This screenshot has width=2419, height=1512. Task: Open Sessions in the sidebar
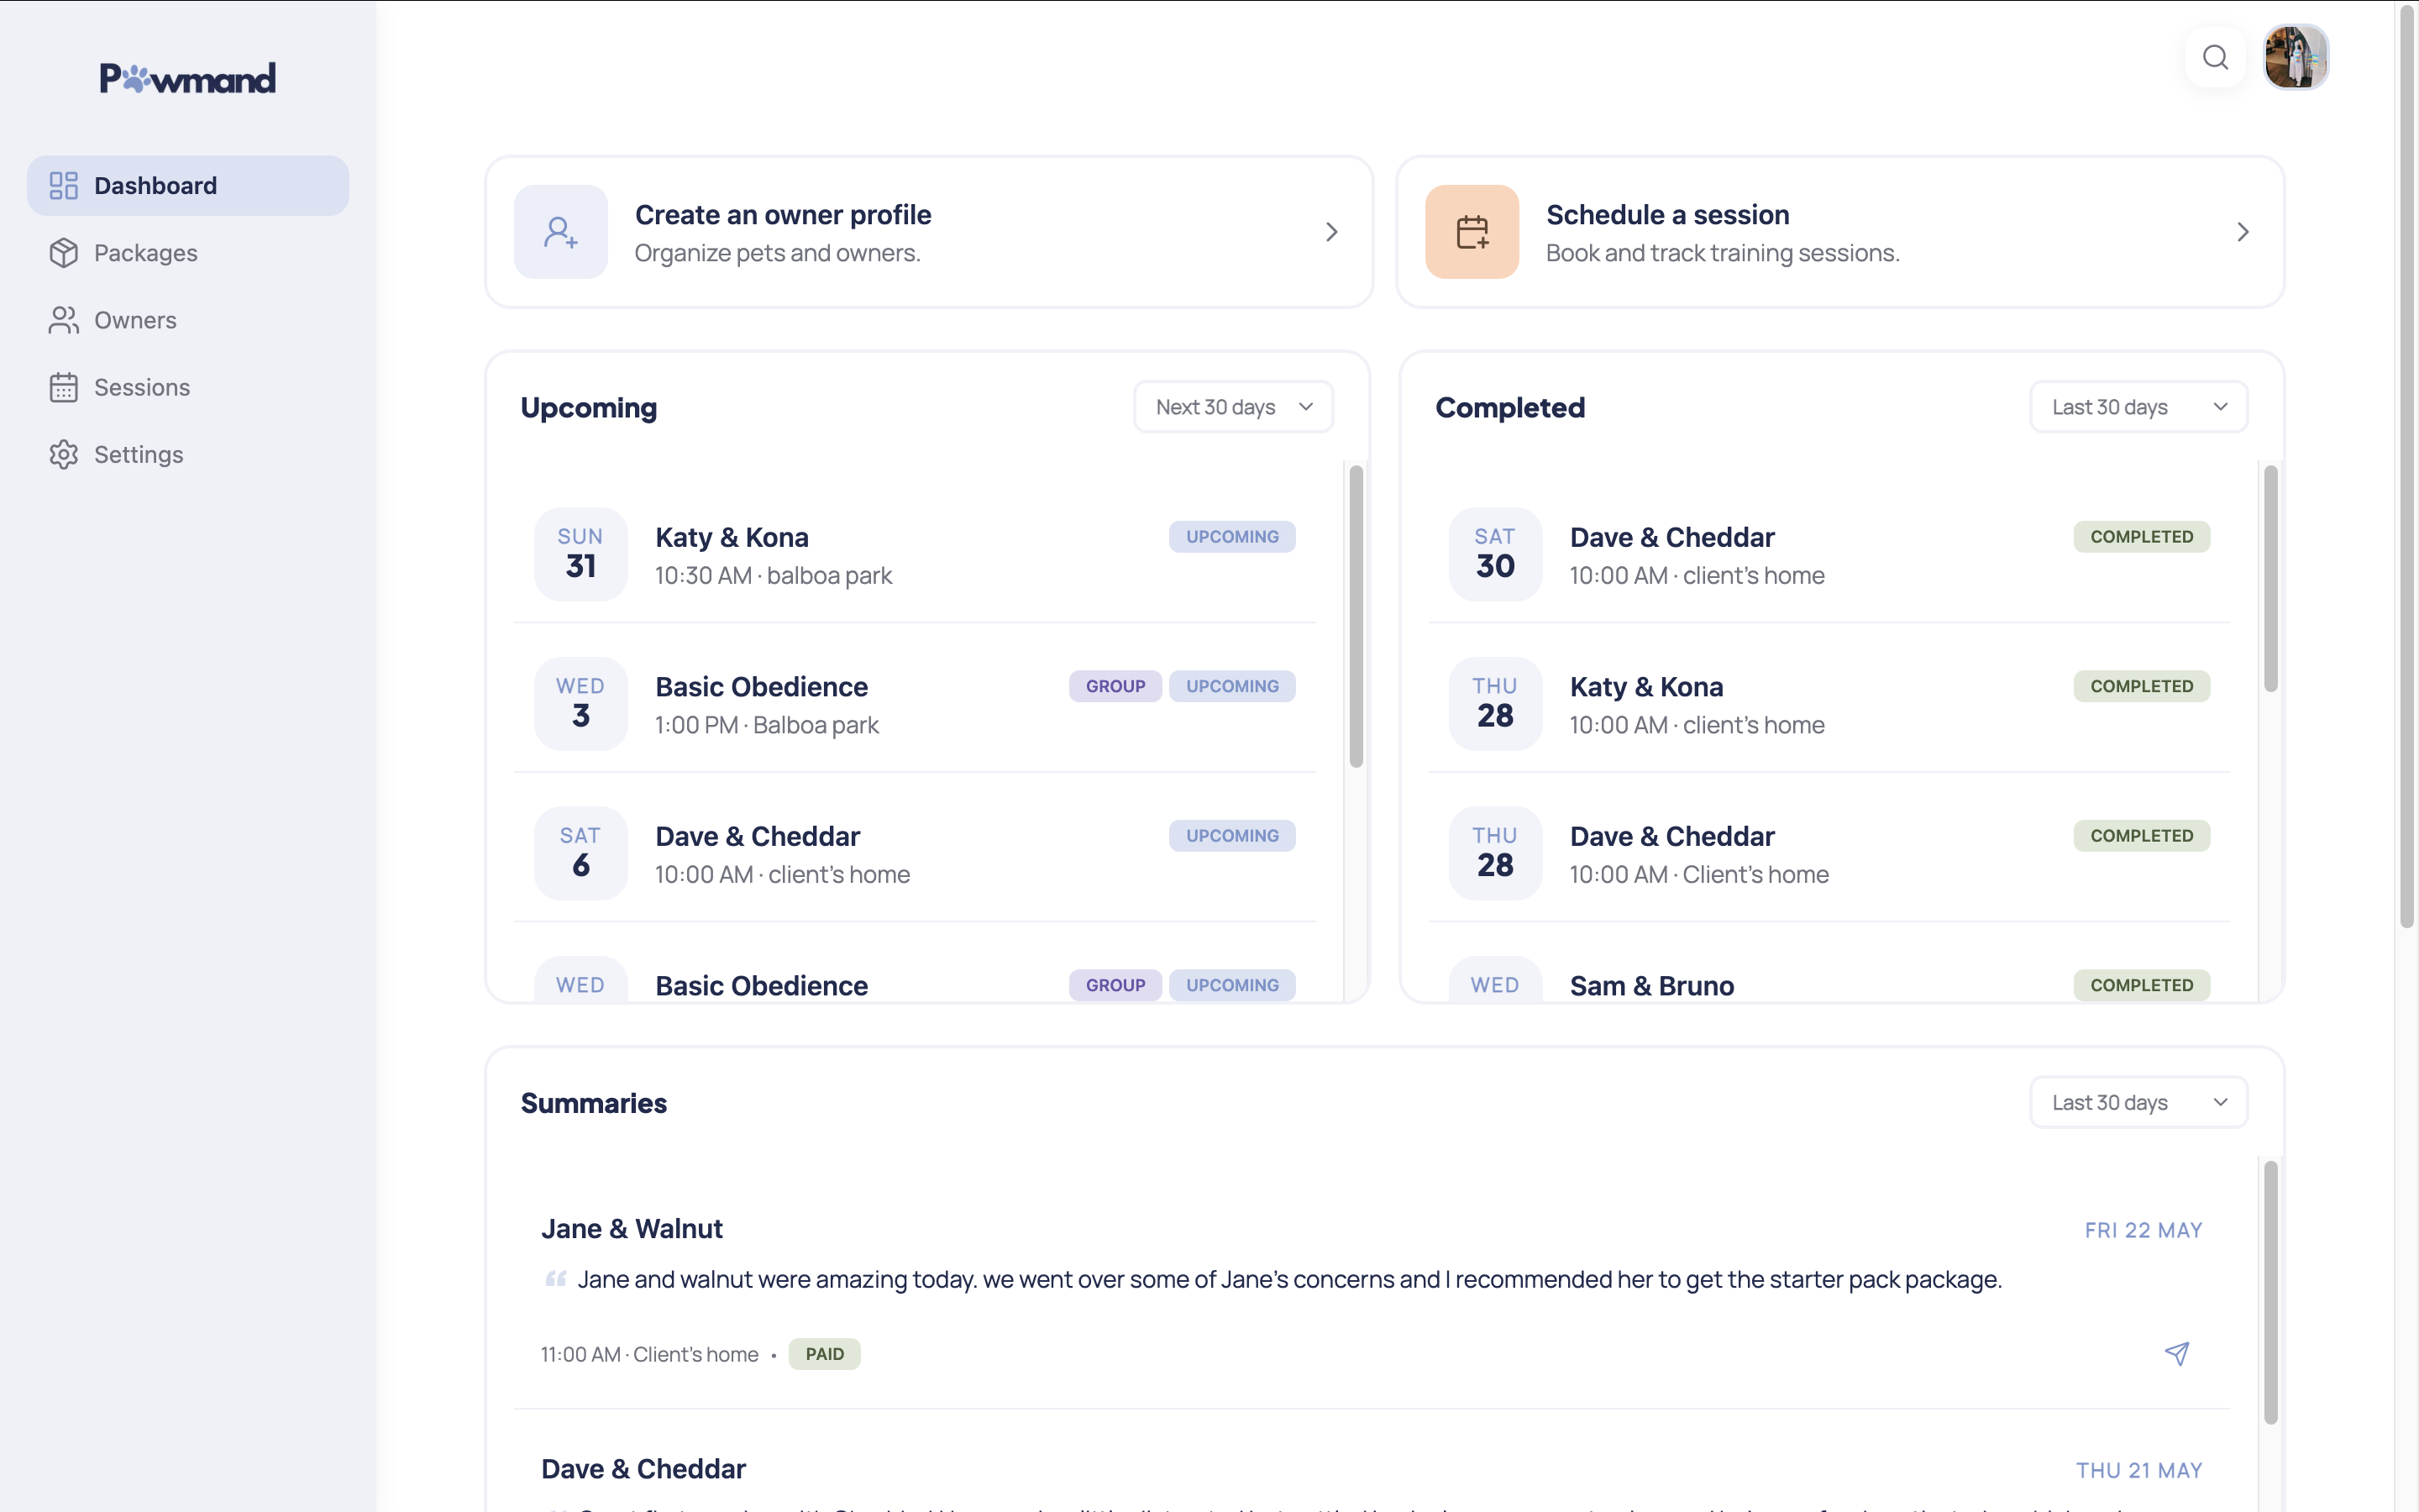188,387
